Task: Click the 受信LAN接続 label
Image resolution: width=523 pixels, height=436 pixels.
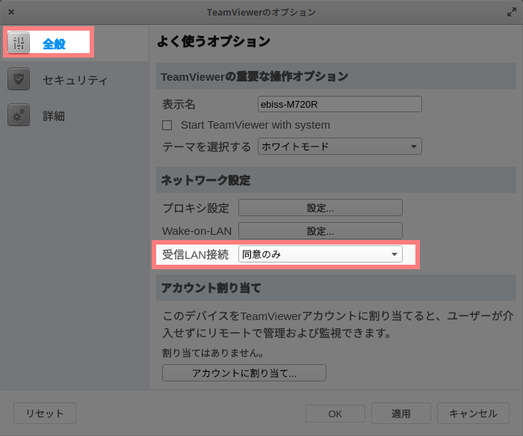Action: pyautogui.click(x=196, y=255)
